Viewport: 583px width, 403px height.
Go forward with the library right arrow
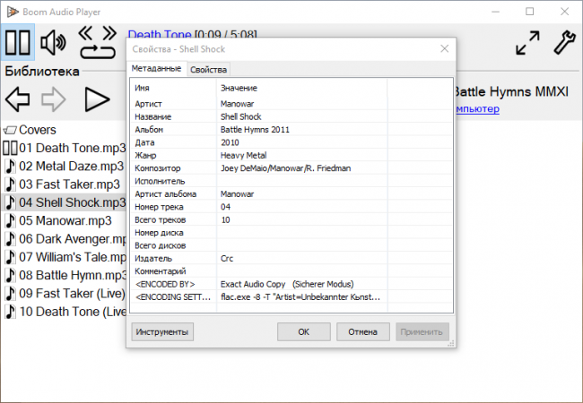[54, 99]
